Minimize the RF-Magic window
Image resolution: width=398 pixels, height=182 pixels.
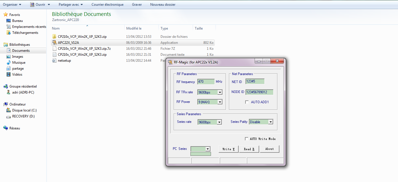click(259, 61)
